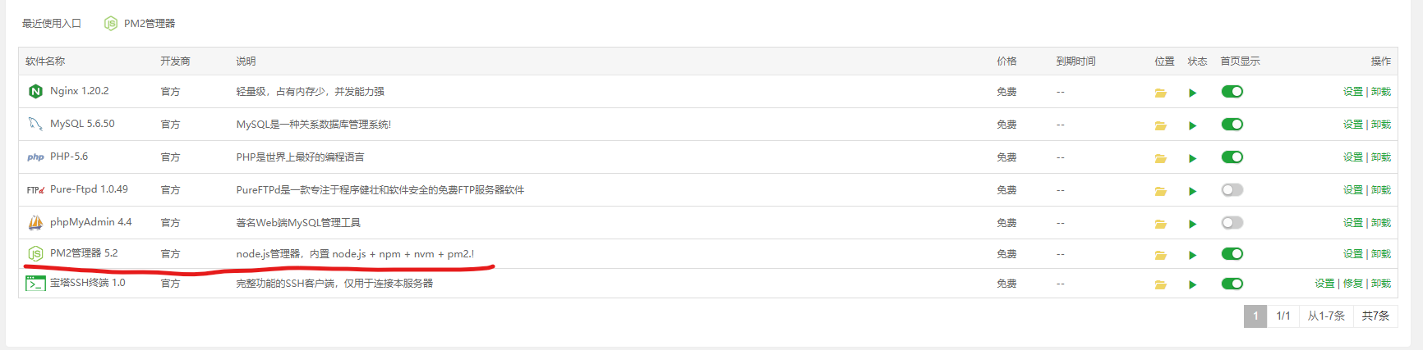Open 设置 for MySQL 5.6.50
The image size is (1423, 350).
(1352, 125)
